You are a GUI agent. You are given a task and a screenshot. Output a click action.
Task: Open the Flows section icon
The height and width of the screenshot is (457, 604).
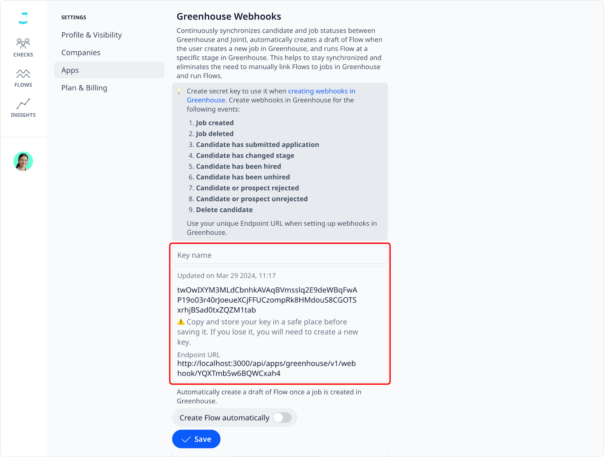click(x=23, y=73)
